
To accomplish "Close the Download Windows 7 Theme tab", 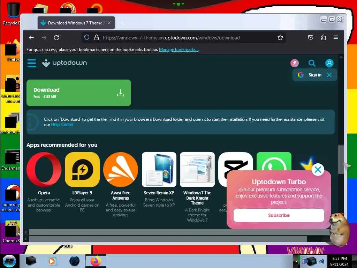I will pyautogui.click(x=109, y=23).
